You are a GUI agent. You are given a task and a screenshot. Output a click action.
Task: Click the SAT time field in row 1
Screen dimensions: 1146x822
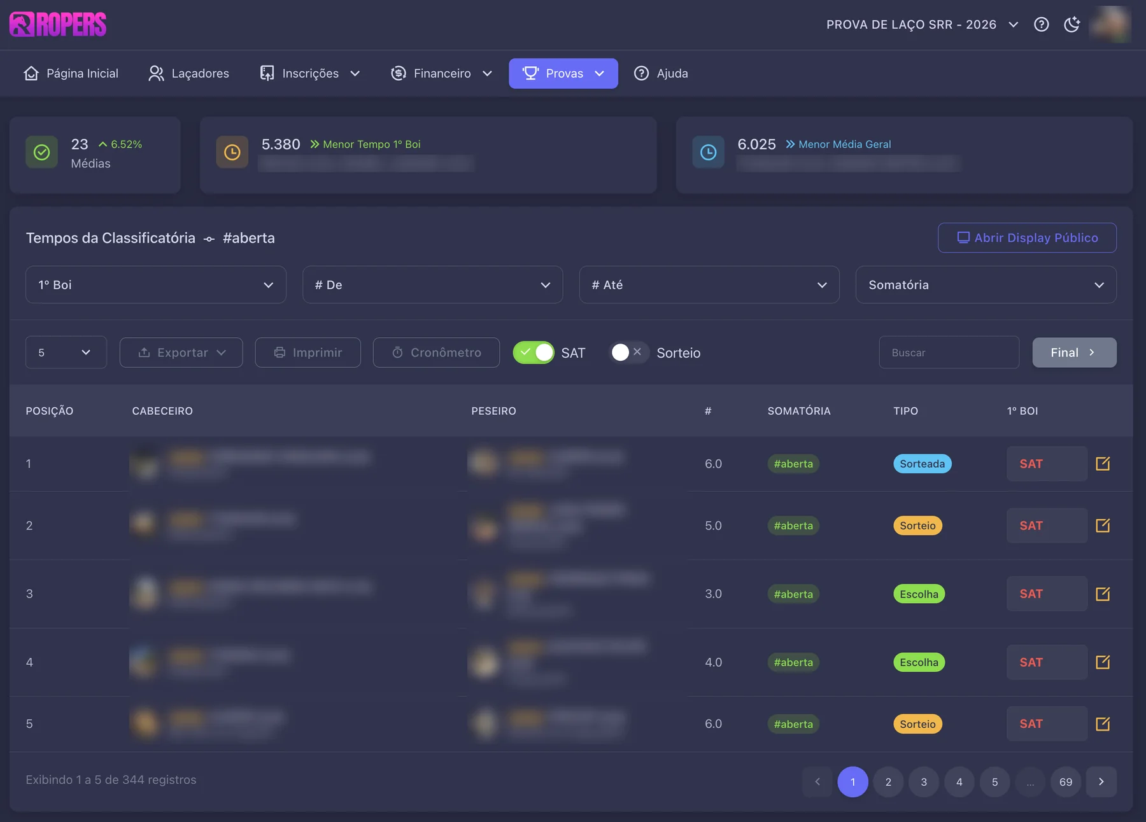coord(1047,463)
